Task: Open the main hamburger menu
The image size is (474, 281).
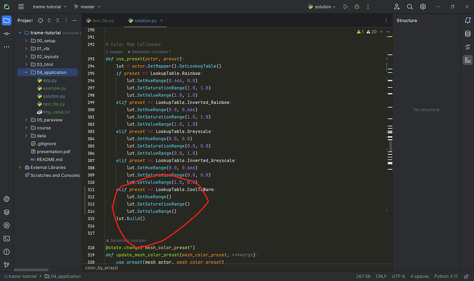Action: pos(21,7)
